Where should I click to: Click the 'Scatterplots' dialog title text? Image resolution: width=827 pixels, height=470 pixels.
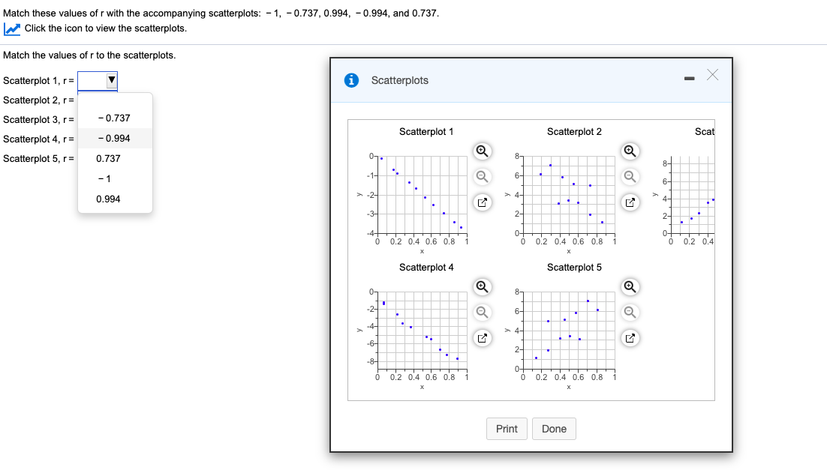400,80
